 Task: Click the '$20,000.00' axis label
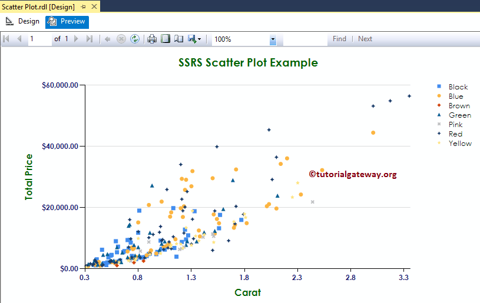click(x=60, y=208)
